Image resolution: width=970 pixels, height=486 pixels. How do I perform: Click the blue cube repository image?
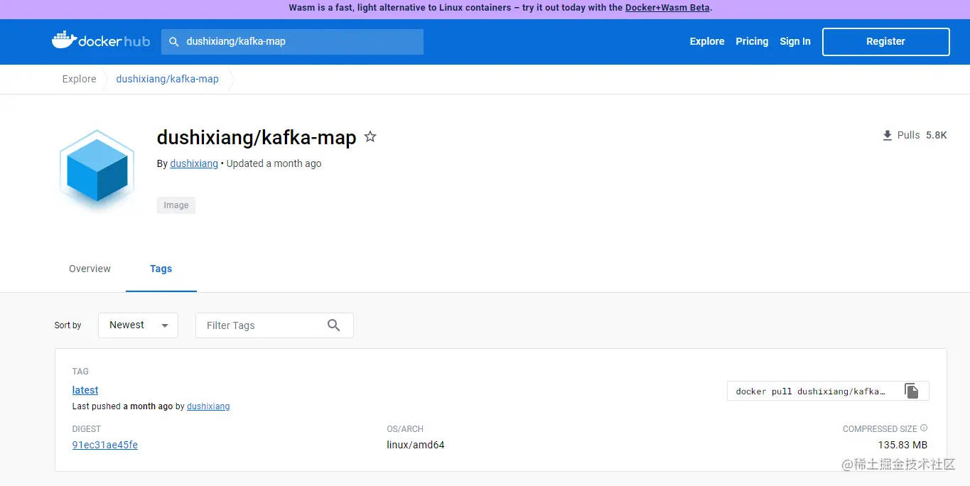tap(97, 171)
